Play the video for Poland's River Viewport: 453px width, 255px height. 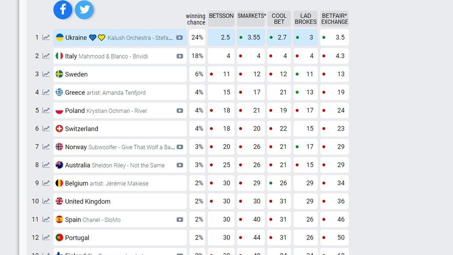(x=180, y=111)
